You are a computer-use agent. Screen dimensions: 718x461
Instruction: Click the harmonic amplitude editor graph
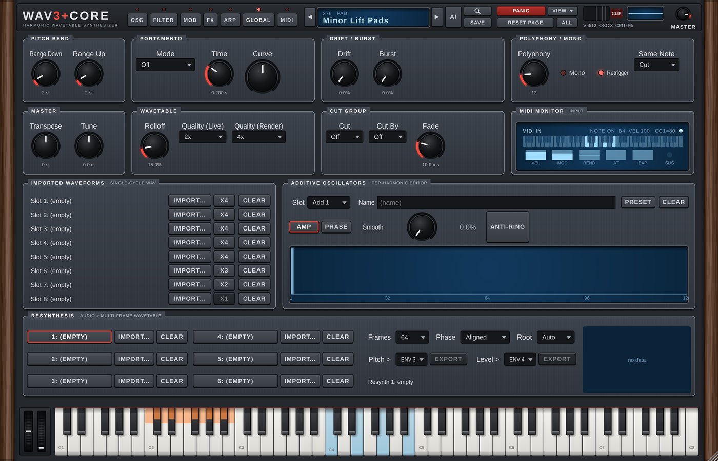pyautogui.click(x=489, y=275)
